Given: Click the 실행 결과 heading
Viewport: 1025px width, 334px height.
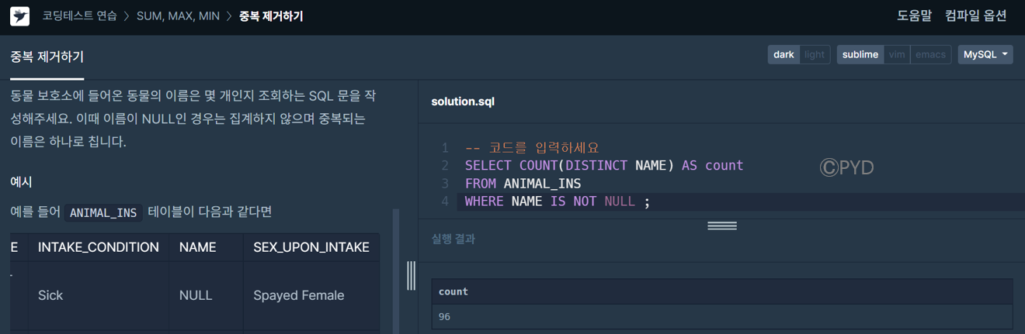Looking at the screenshot, I should 453,239.
